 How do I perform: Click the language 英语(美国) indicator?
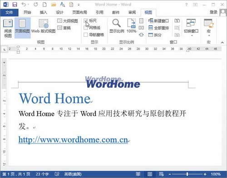pyautogui.click(x=73, y=174)
